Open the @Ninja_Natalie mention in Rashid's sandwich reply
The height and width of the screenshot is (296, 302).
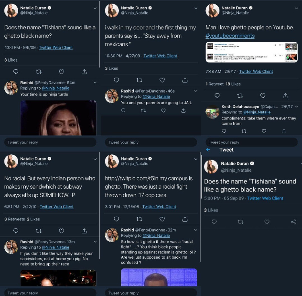56,247
